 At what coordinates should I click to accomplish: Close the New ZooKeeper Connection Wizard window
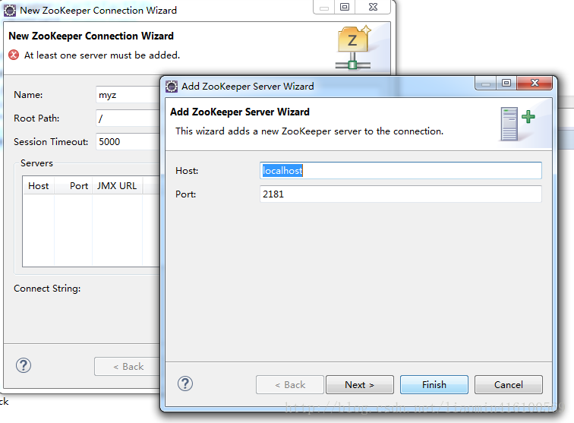[373, 7]
